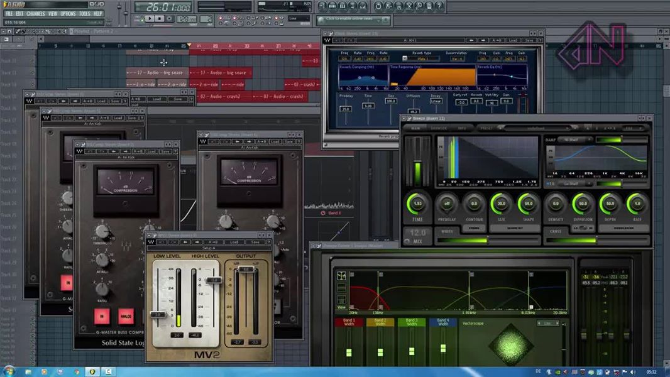Open the Line snap dropdown in main toolbar
The width and height of the screenshot is (670, 377).
299,18
